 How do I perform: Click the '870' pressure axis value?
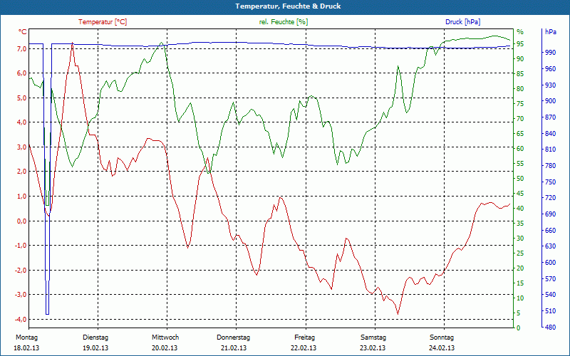(550, 117)
